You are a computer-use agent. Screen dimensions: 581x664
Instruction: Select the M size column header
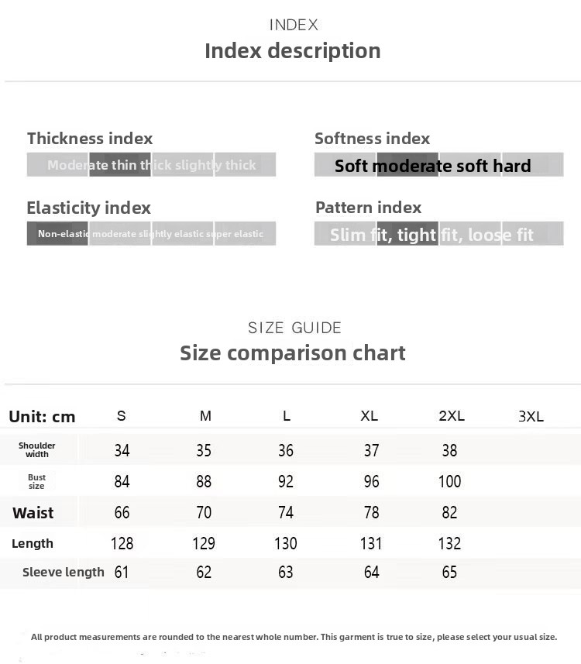[x=205, y=416]
